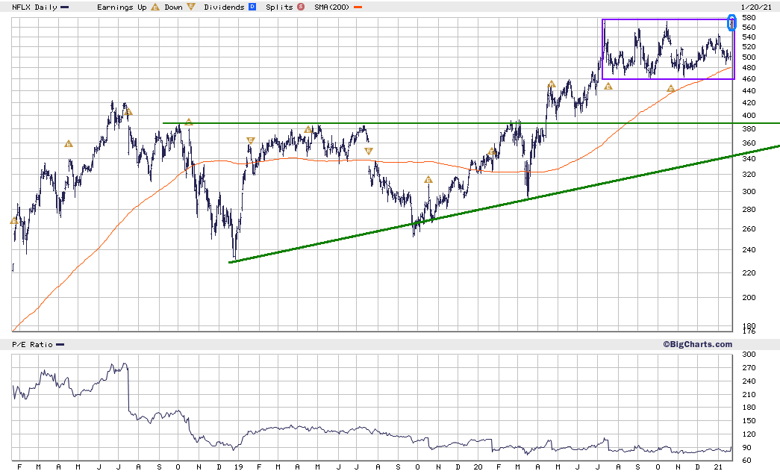Click the dark NFLX Daily legend line swatch
Viewport: 780px width, 474px height.
pos(65,7)
